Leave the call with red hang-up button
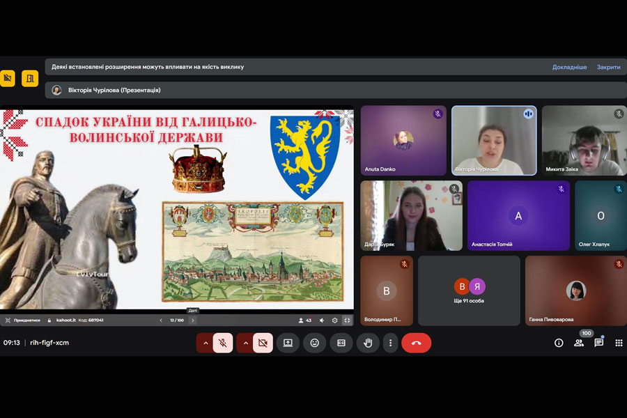Viewport: 627px width, 418px height. (417, 343)
